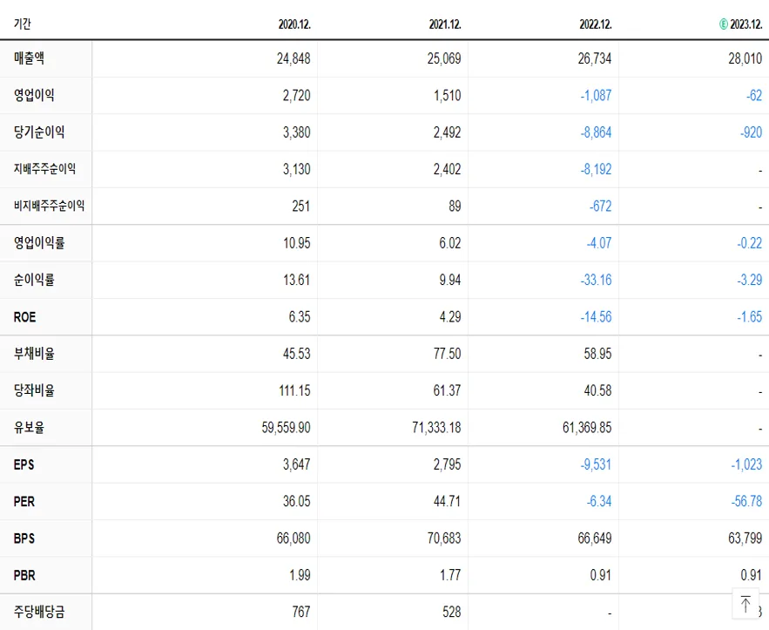This screenshot has height=630, width=769.
Task: Click the PBR row label
Action: tap(24, 575)
